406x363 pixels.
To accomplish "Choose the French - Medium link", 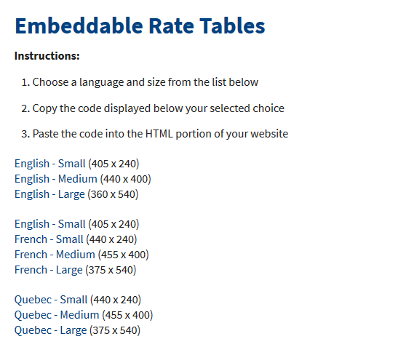I will point(55,255).
